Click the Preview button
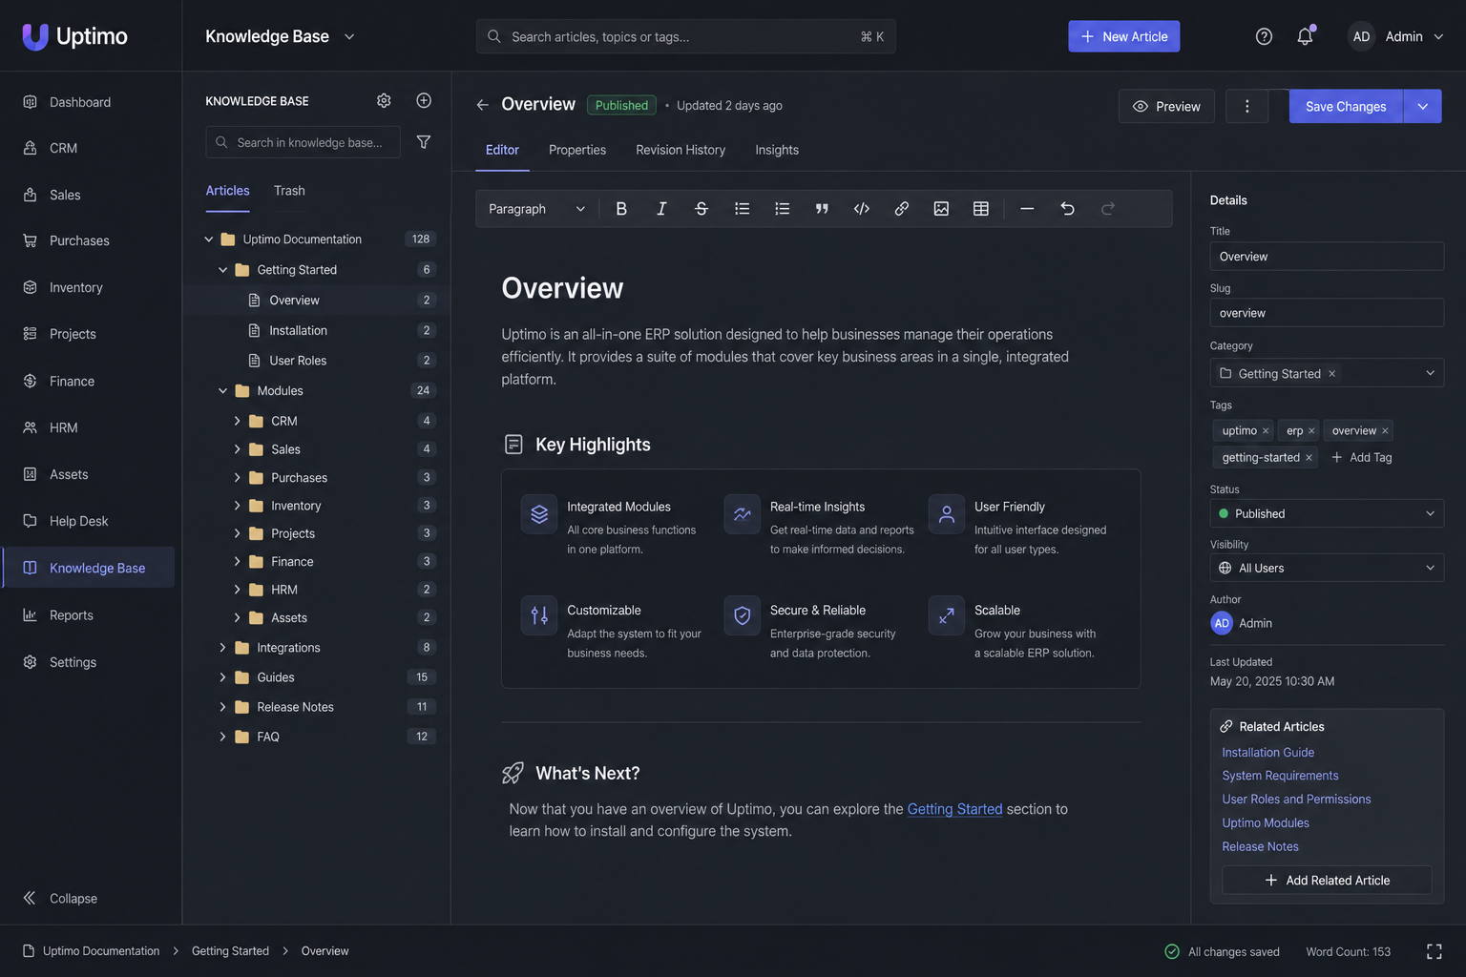The image size is (1466, 977). tap(1166, 107)
